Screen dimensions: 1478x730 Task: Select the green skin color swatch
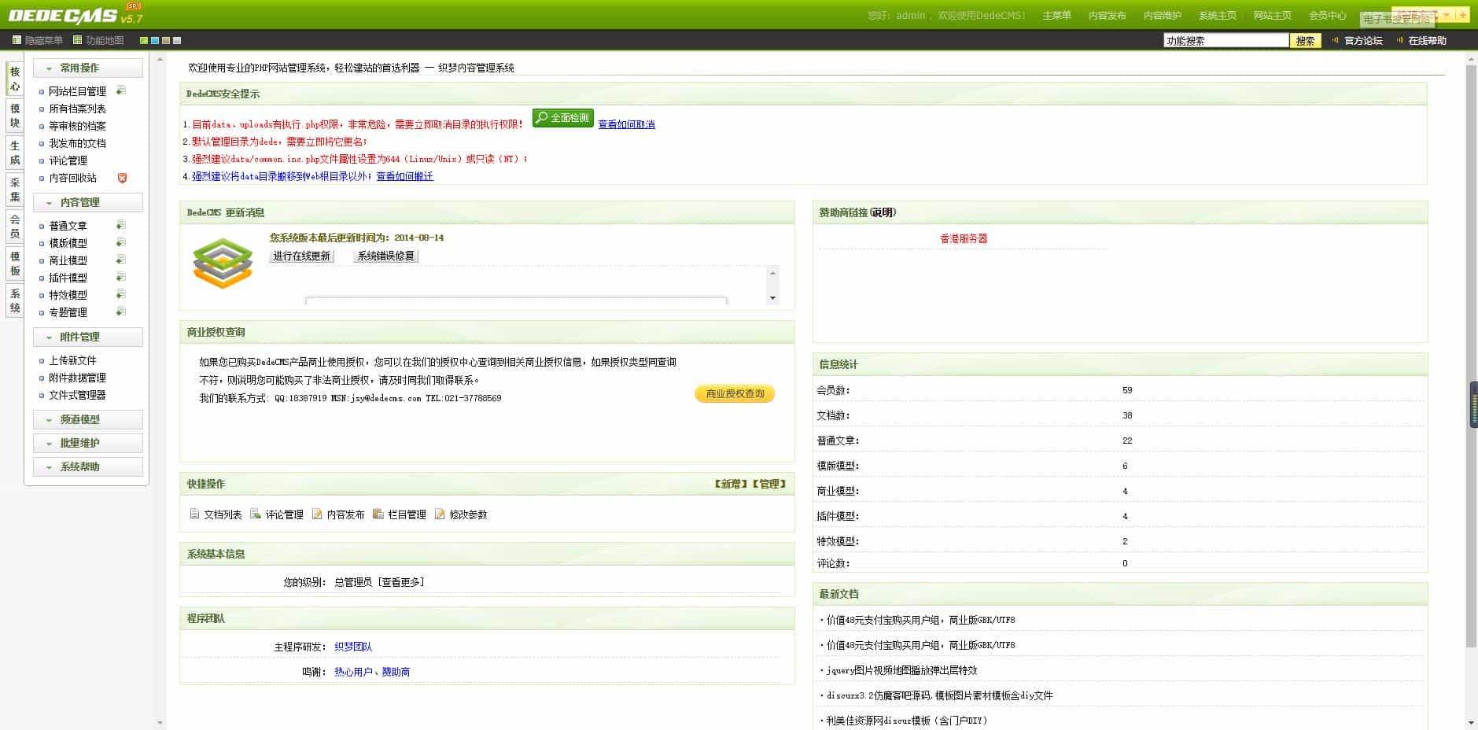click(x=144, y=40)
